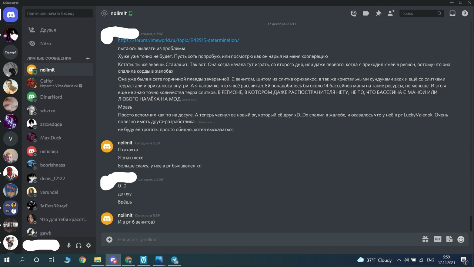Open pinned messages

(x=378, y=13)
